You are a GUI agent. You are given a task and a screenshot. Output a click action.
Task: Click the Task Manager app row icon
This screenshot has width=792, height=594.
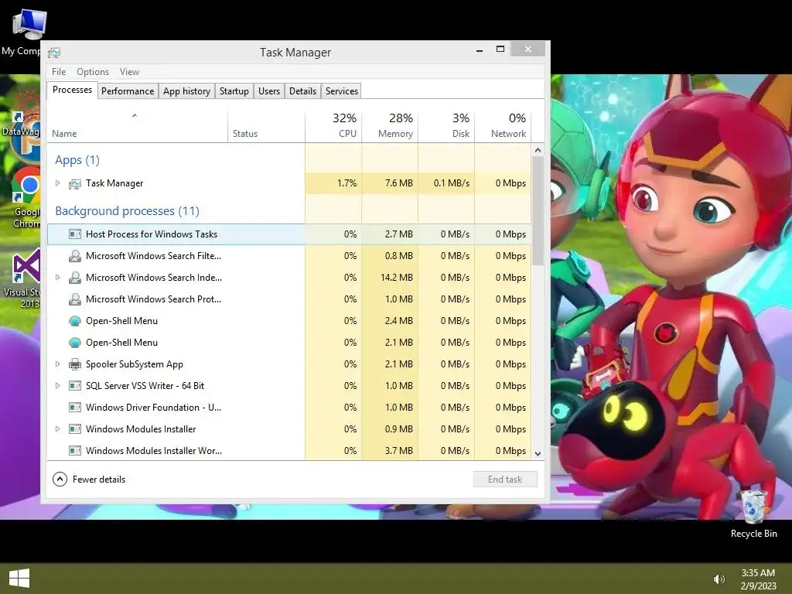pyautogui.click(x=75, y=183)
